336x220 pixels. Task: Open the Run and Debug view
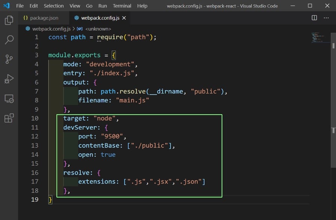tap(9, 79)
